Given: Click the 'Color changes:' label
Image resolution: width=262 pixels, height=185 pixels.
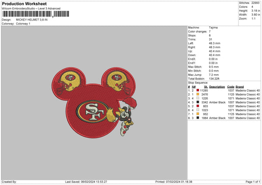Looking at the screenshot, I should pos(197,31).
